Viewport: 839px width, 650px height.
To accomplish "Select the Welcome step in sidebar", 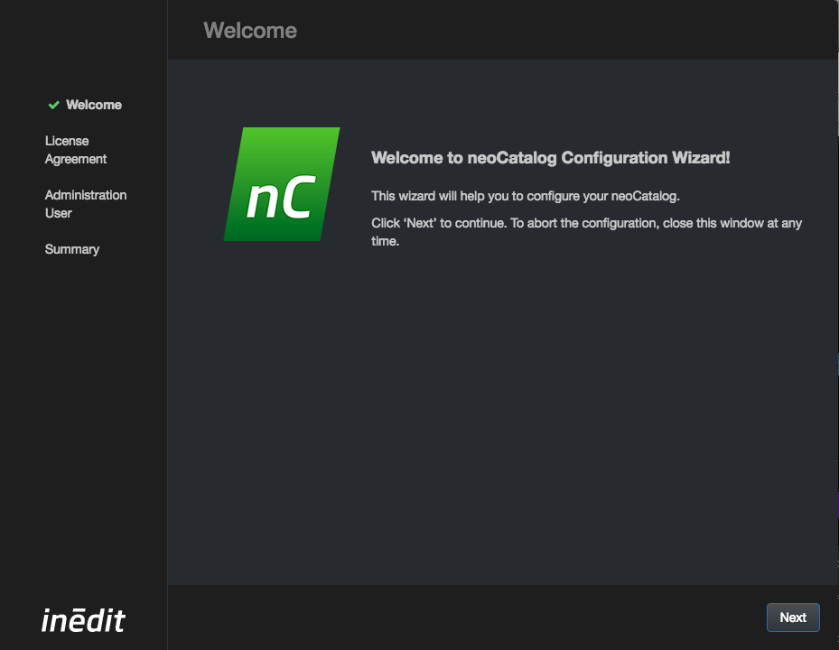I will tap(94, 105).
